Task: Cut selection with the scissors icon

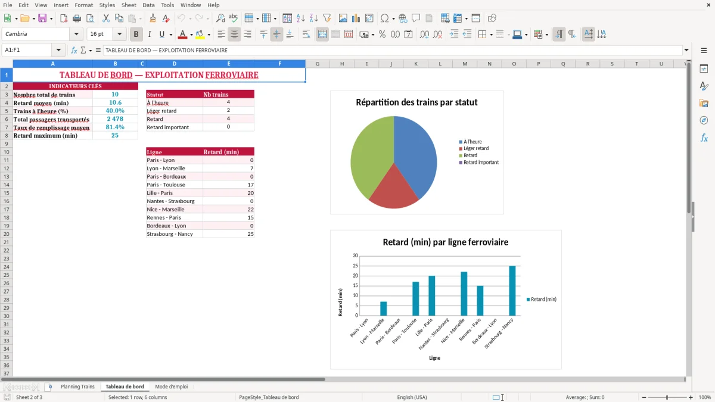Action: (105, 18)
